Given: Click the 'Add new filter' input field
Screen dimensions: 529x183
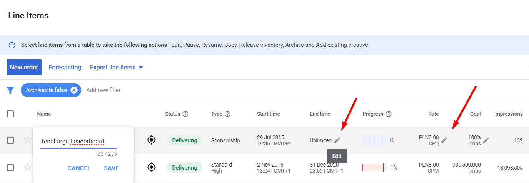Looking at the screenshot, I should pyautogui.click(x=103, y=90).
